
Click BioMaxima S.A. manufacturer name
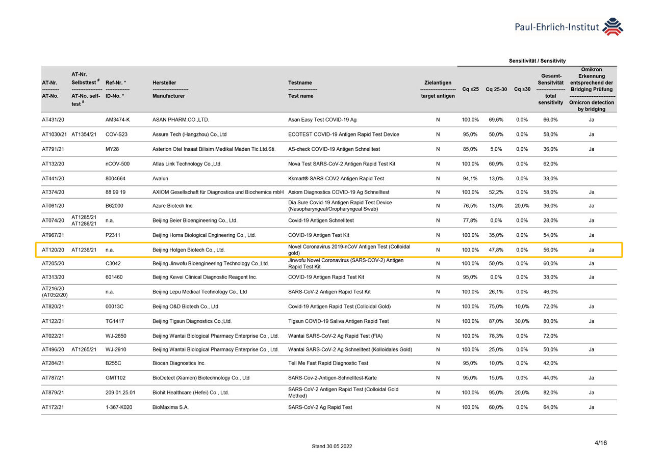(x=170, y=407)
